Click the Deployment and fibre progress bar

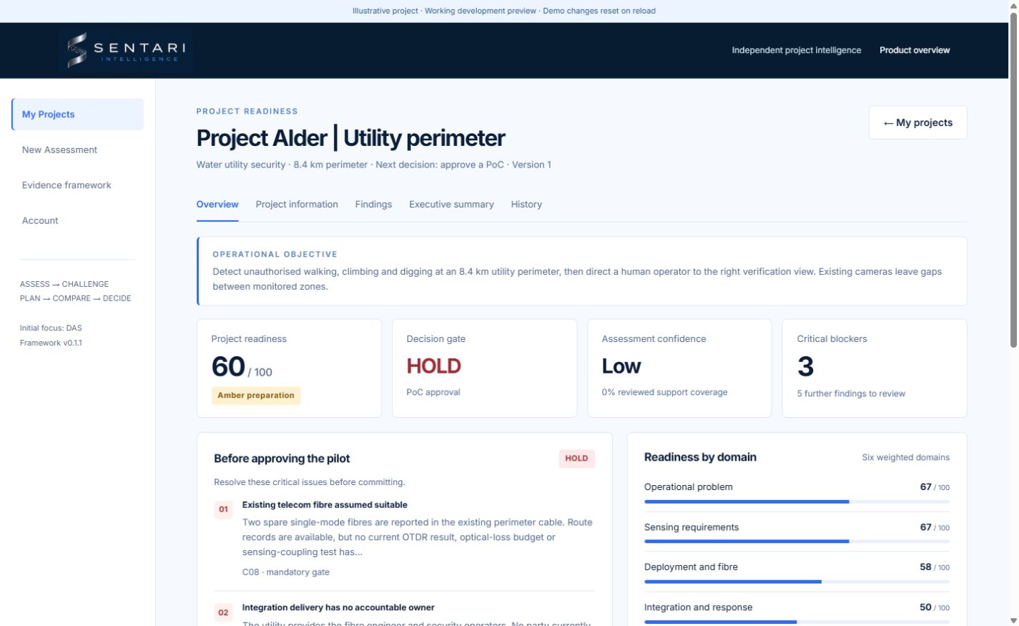tap(797, 582)
